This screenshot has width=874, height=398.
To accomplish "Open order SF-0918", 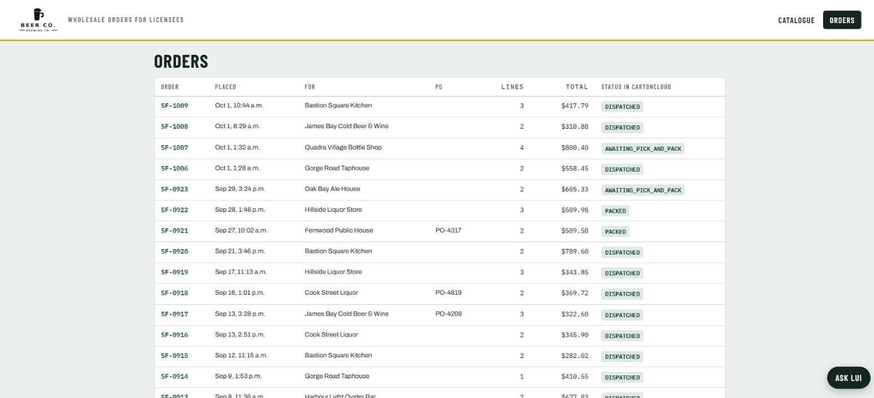I will (174, 293).
